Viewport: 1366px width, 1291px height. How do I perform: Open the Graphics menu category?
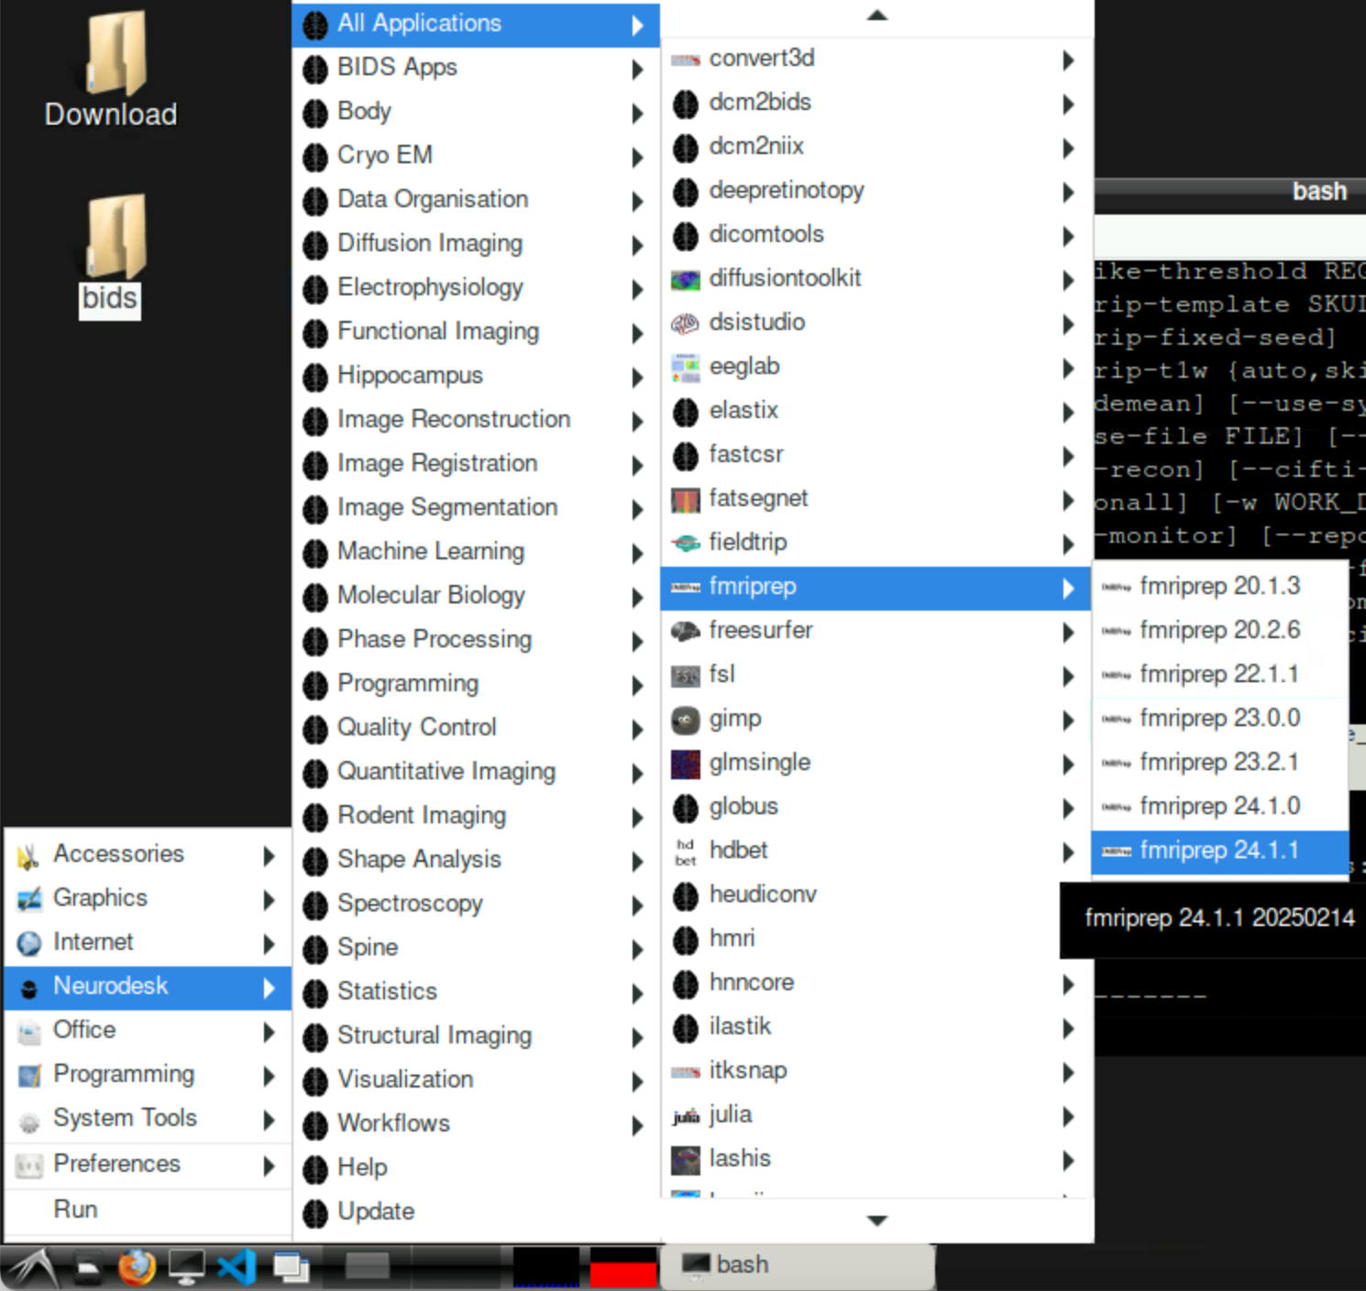coord(148,899)
